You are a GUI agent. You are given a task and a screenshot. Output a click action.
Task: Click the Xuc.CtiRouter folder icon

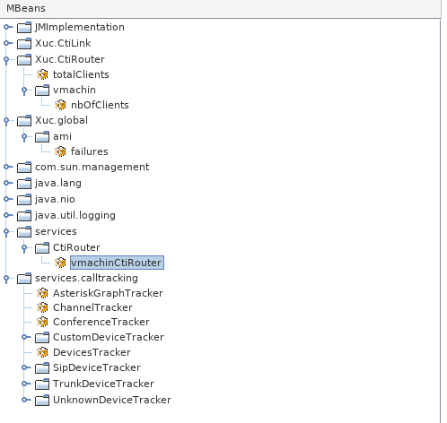tap(24, 59)
